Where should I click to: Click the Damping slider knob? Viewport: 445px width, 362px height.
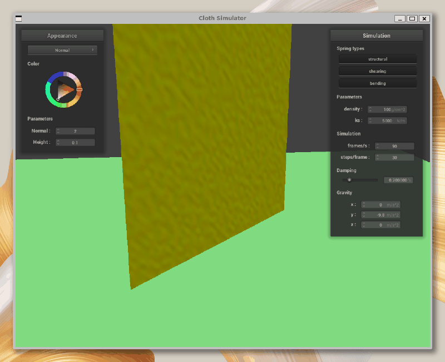tap(349, 180)
